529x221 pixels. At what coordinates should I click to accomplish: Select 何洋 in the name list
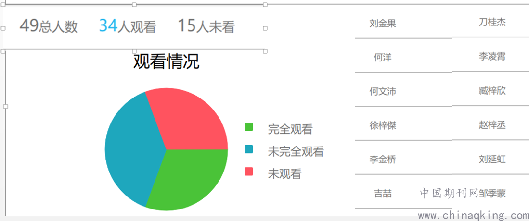click(x=383, y=58)
